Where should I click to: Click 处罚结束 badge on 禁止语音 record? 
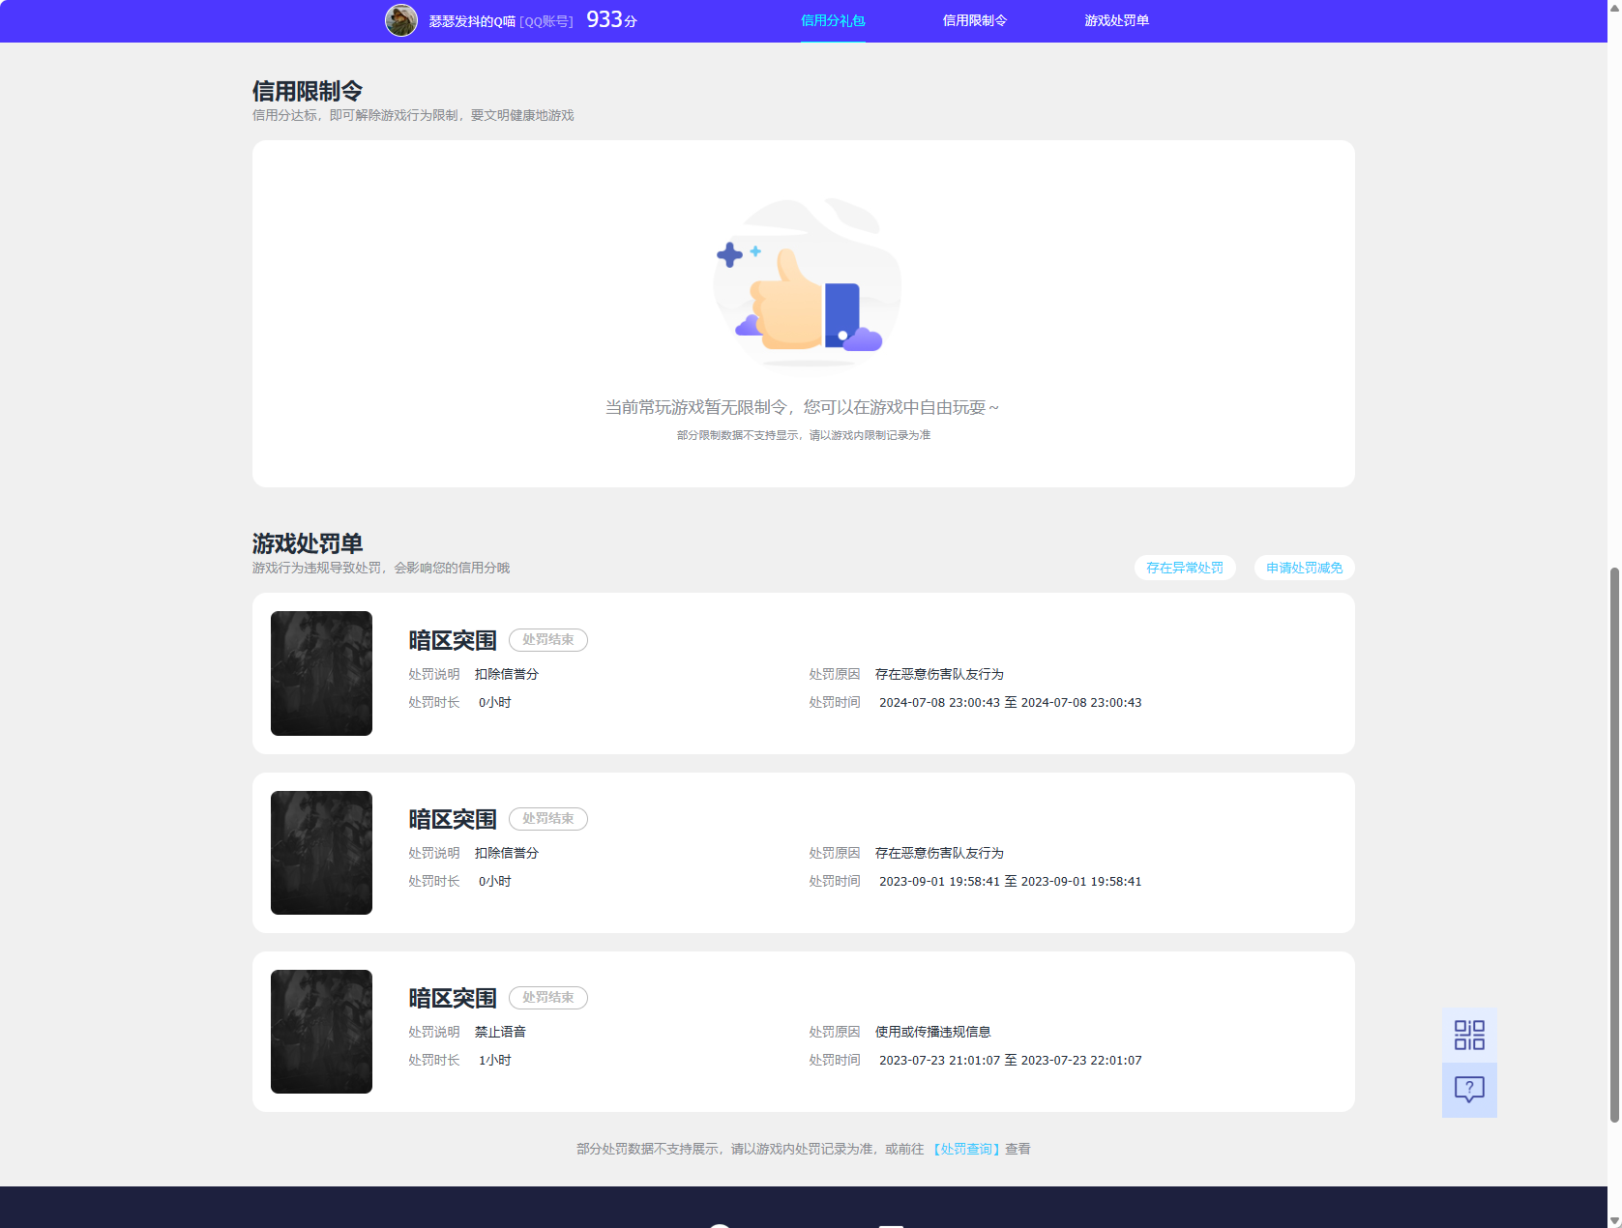(x=548, y=998)
